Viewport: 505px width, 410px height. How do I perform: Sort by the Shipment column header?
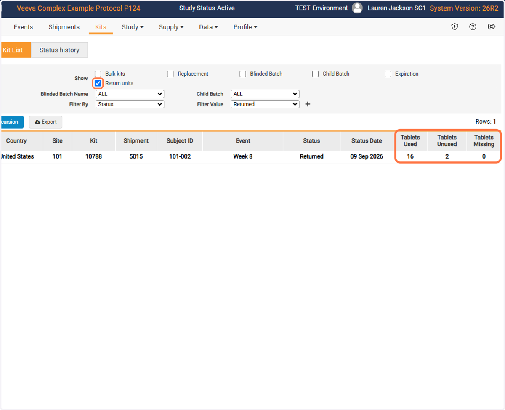136,141
